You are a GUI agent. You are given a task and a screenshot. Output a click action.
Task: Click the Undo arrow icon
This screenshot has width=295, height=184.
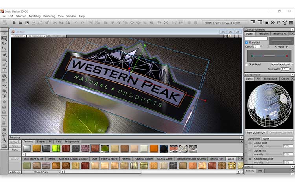click(76, 22)
